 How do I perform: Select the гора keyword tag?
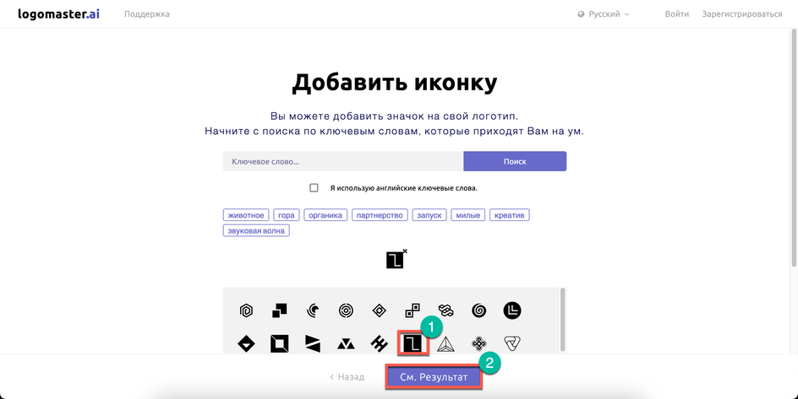(x=287, y=215)
